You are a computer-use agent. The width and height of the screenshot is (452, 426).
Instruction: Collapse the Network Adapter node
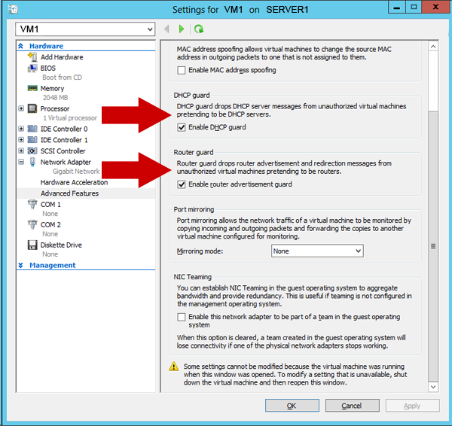click(21, 162)
